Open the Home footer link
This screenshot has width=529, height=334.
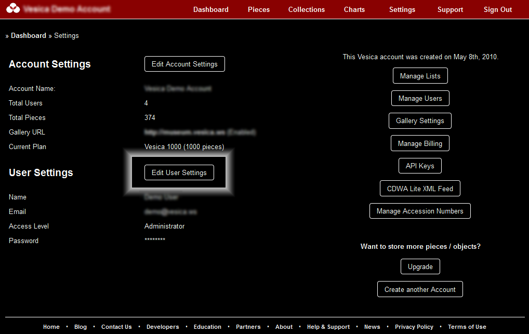tap(51, 327)
